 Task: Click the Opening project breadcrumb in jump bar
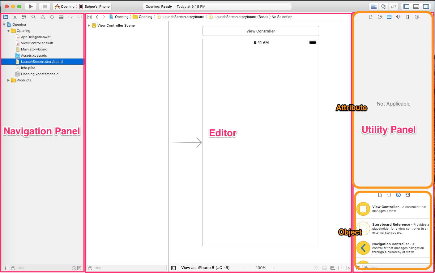point(119,17)
